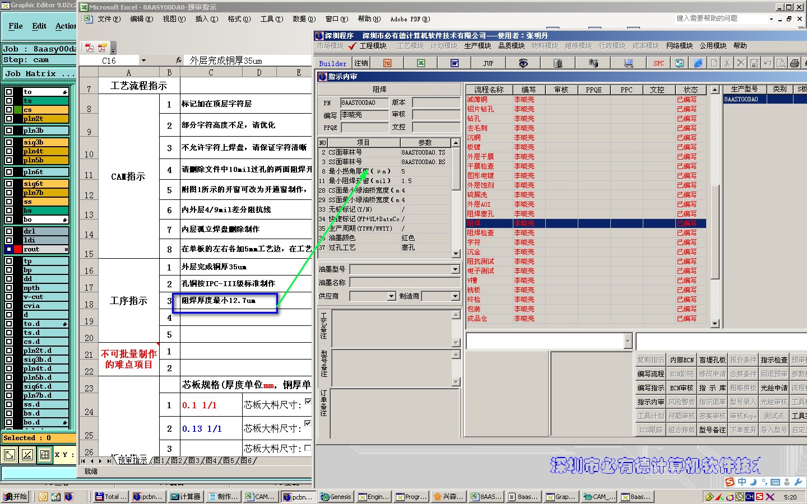
Task: Click the grid snap icon in Graphic Editor
Action: point(45,455)
